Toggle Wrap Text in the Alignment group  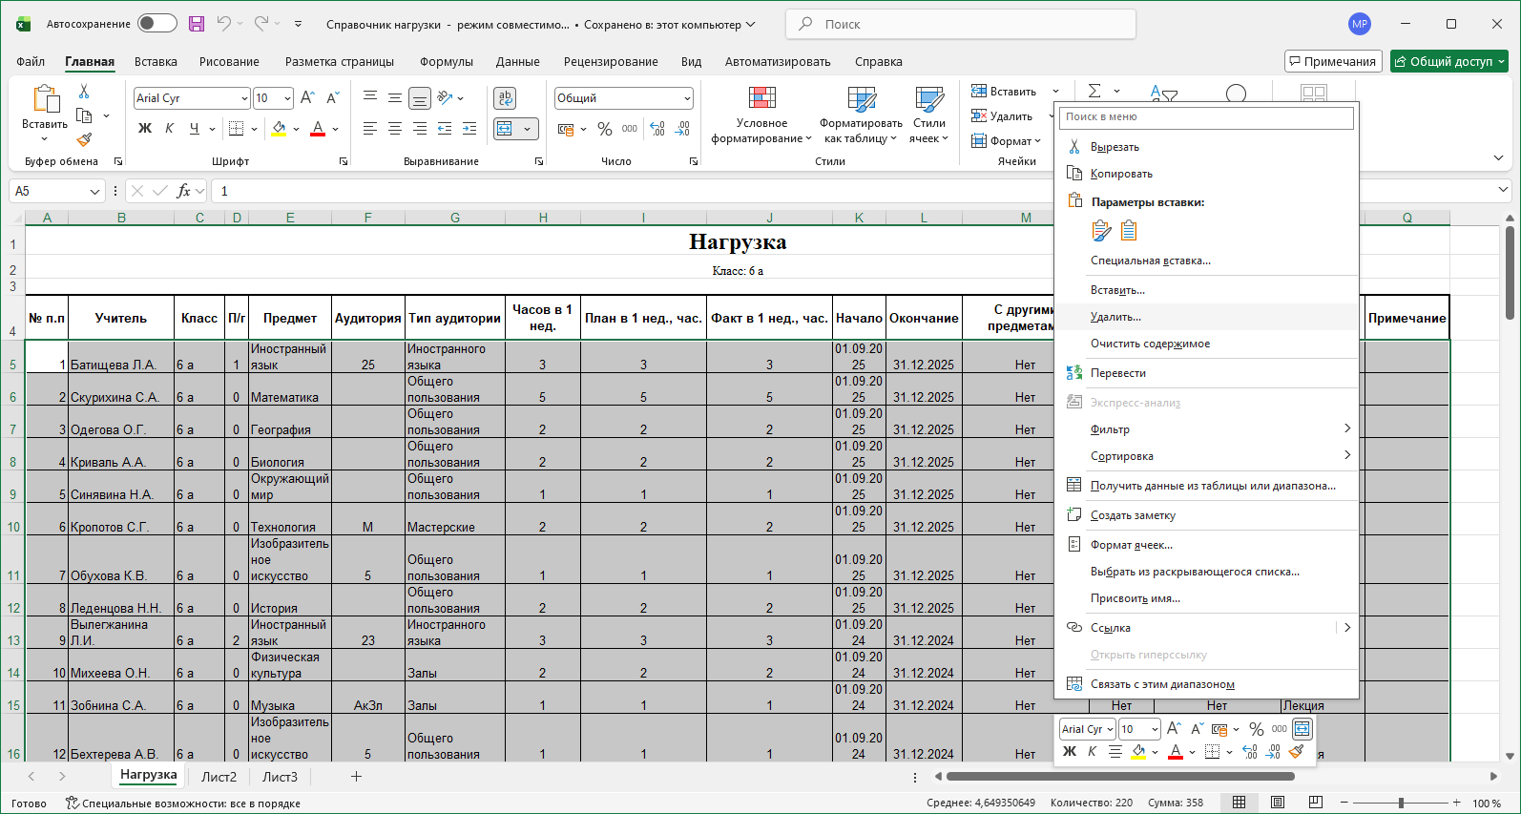[x=505, y=97]
